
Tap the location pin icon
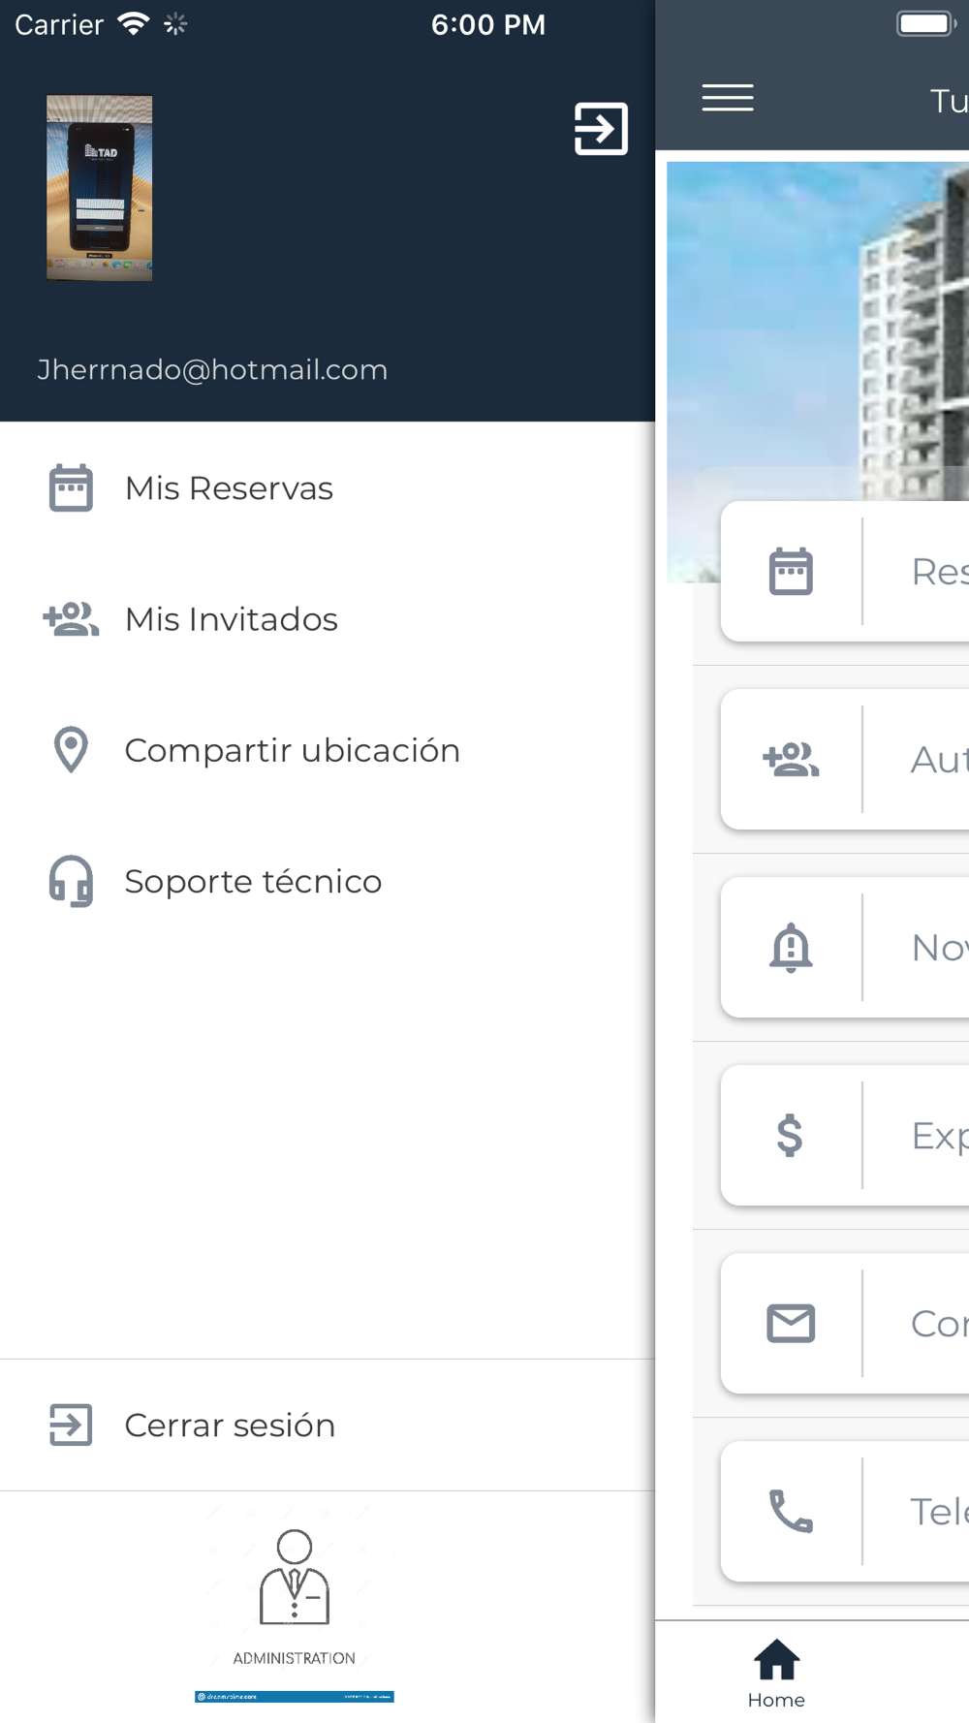click(x=71, y=749)
